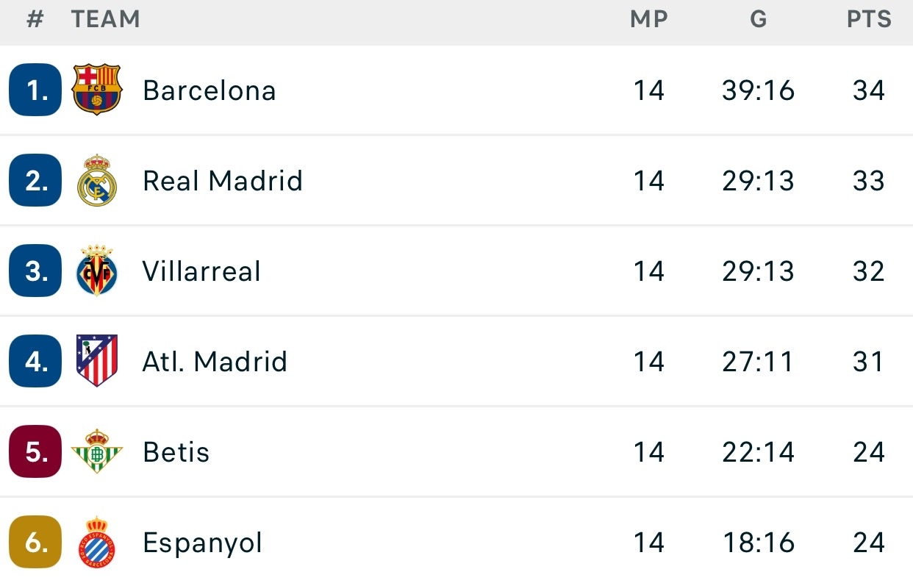The image size is (913, 583).
Task: Click the Betis club crest
Action: 96,451
